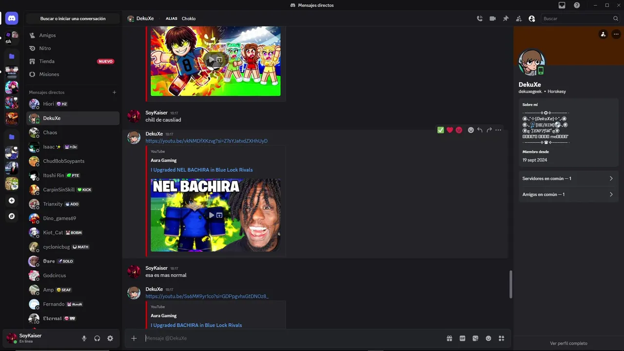
Task: Expand Servidores en común
Action: coord(568,178)
